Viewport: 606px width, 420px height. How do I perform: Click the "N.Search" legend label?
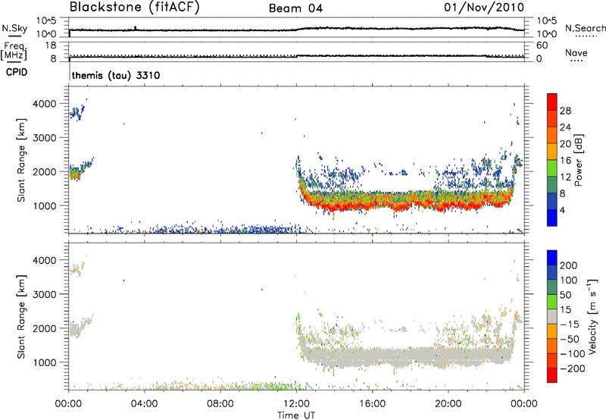tap(585, 28)
